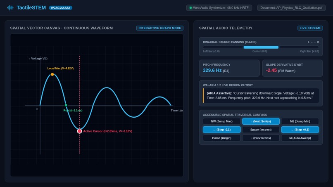
Task: Click the -2.45 slope derivative value
Action: (271, 70)
